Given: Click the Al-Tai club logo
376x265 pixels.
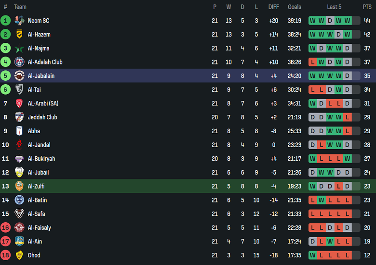Looking at the screenshot, I should pos(19,89).
